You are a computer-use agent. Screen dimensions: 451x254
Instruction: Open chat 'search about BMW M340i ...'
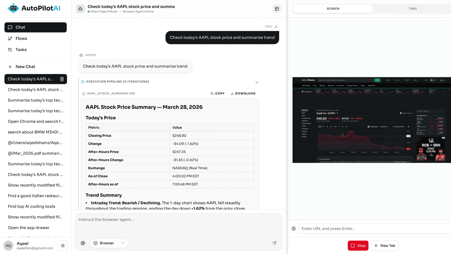36,132
